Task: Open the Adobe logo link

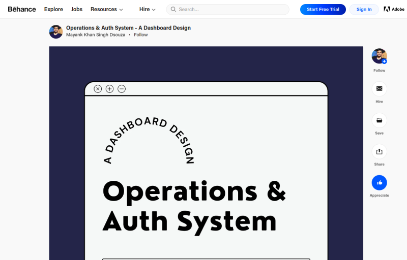Action: (394, 9)
